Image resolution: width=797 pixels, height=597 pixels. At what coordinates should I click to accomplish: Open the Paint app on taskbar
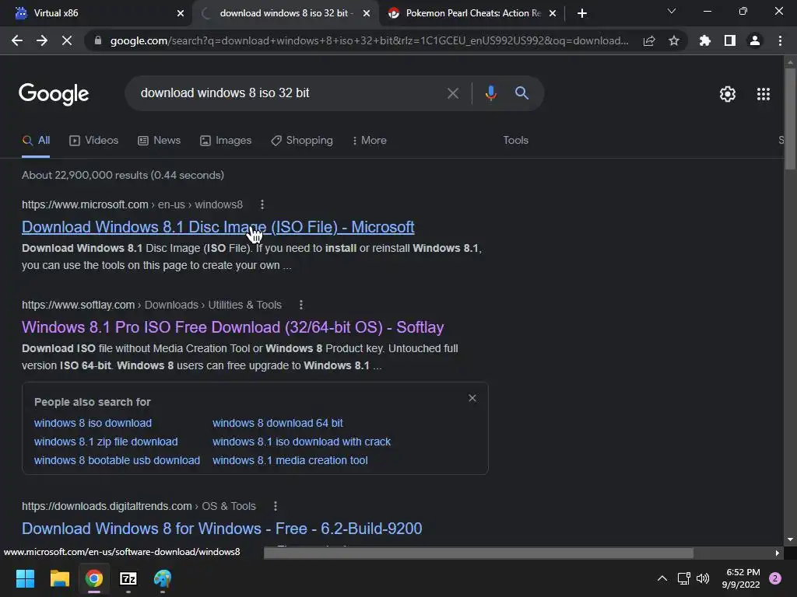[x=163, y=578]
